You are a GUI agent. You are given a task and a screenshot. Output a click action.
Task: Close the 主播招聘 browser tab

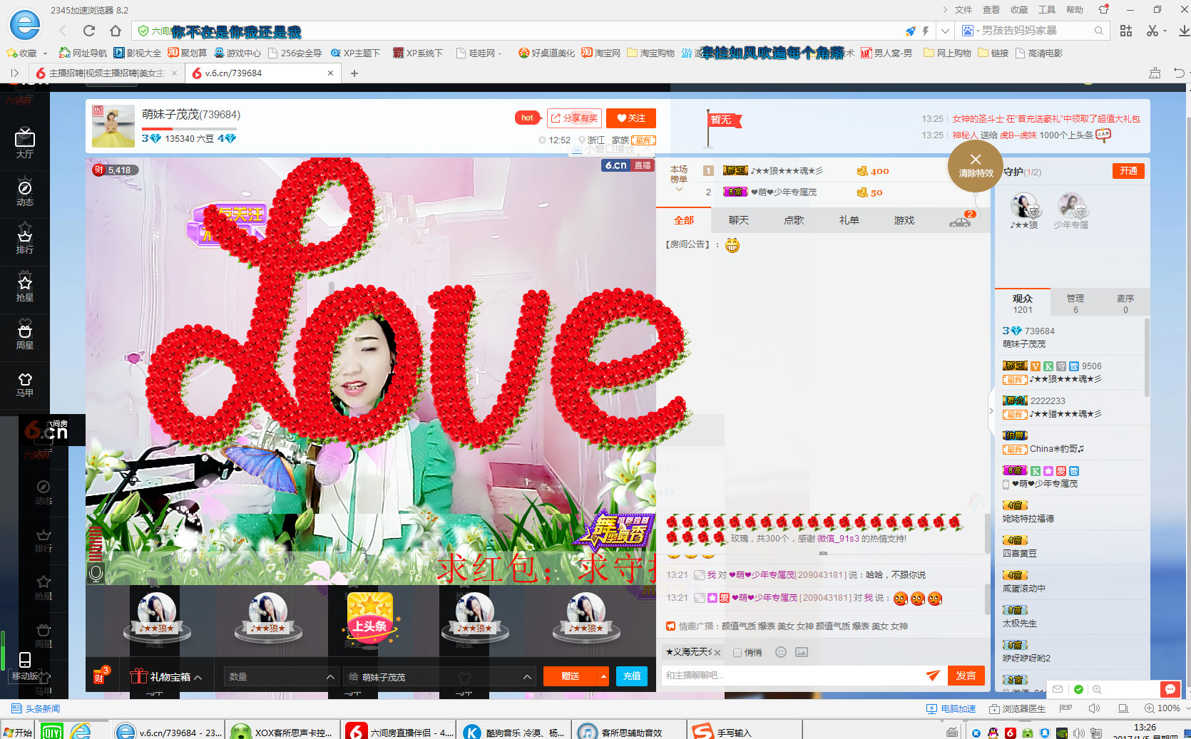(x=175, y=73)
